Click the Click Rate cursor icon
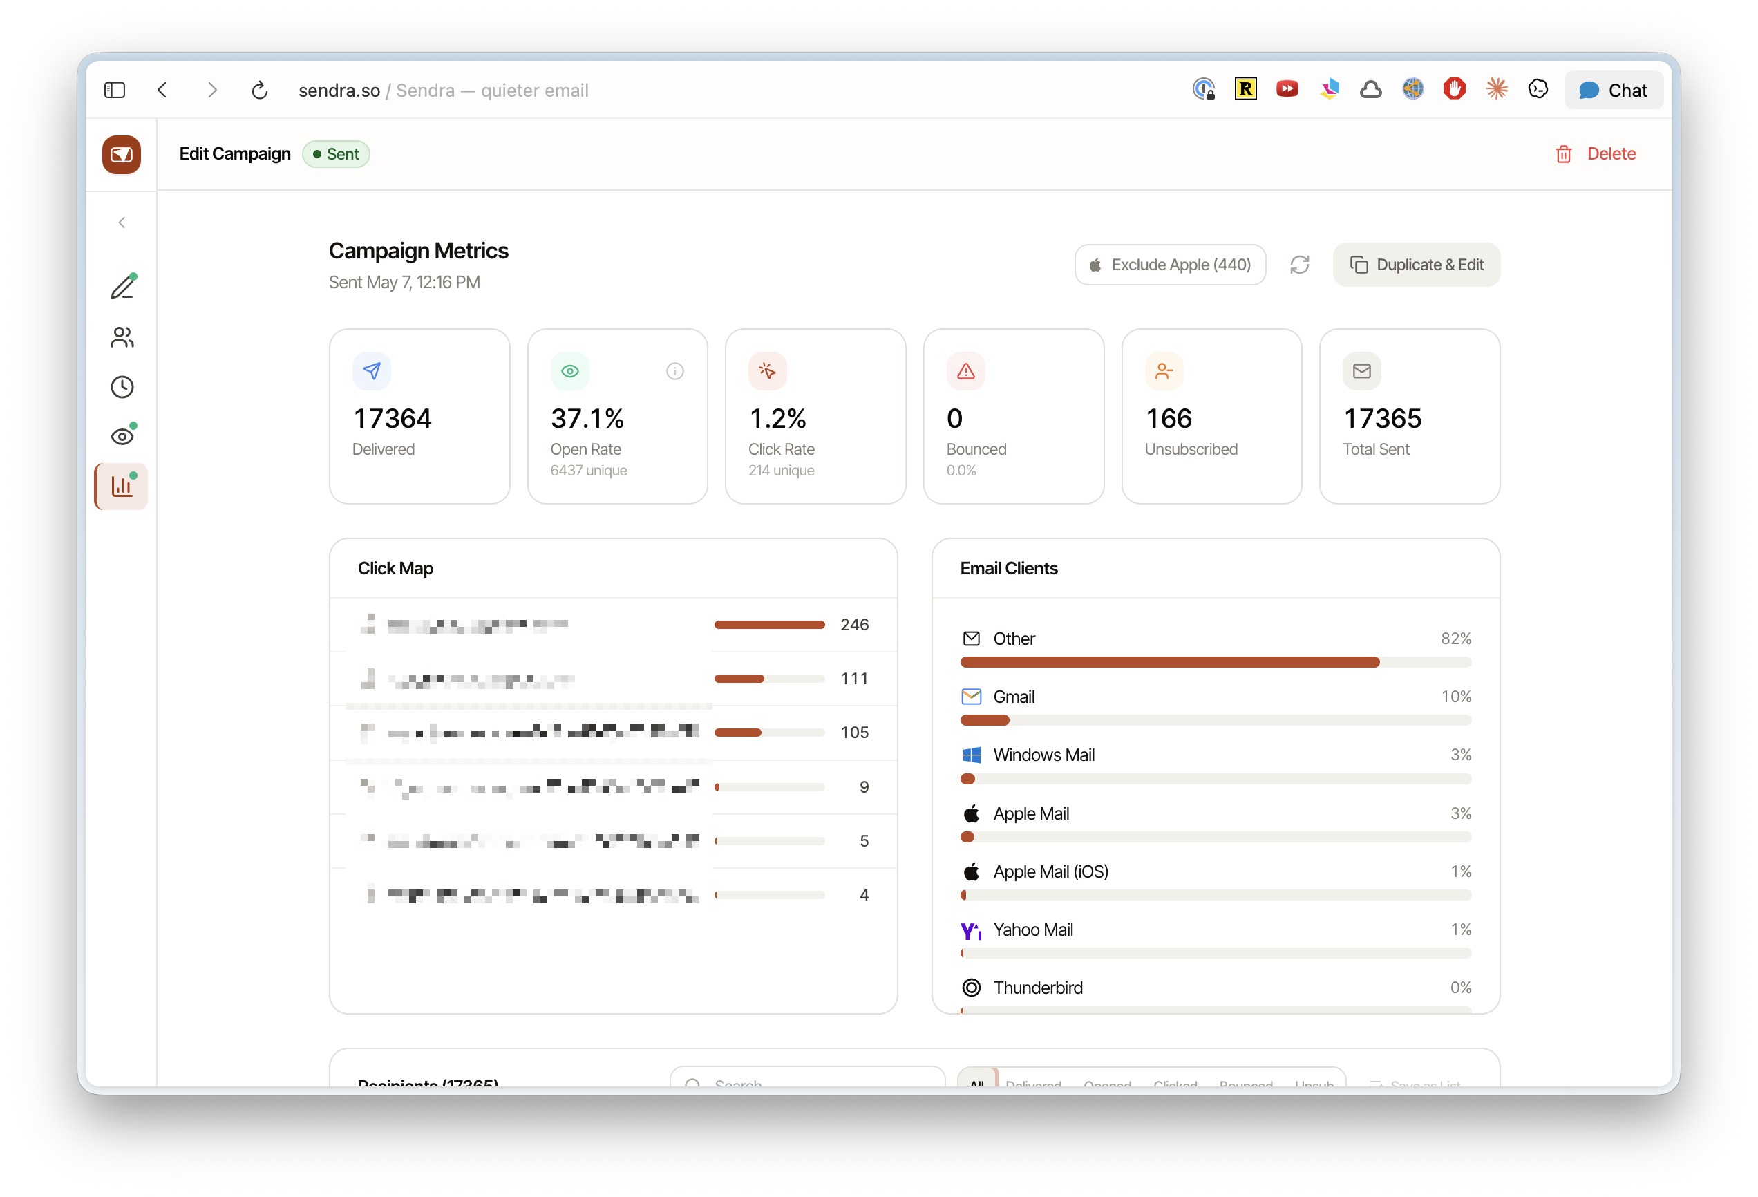 [x=767, y=370]
